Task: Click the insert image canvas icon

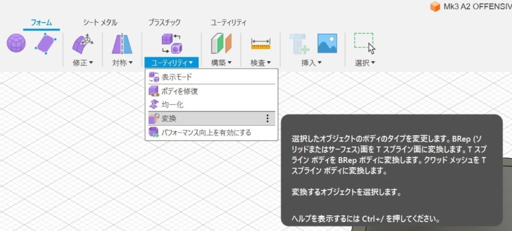Action: [x=327, y=43]
